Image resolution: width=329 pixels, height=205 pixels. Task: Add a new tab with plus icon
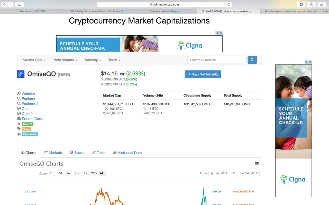(327, 12)
